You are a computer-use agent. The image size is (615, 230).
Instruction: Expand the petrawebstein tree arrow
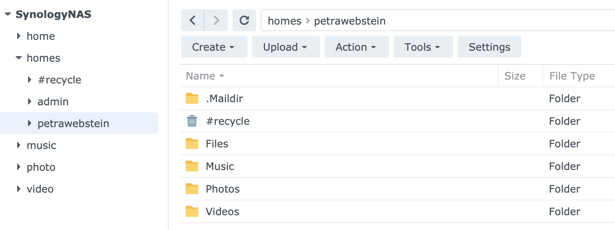(x=30, y=124)
